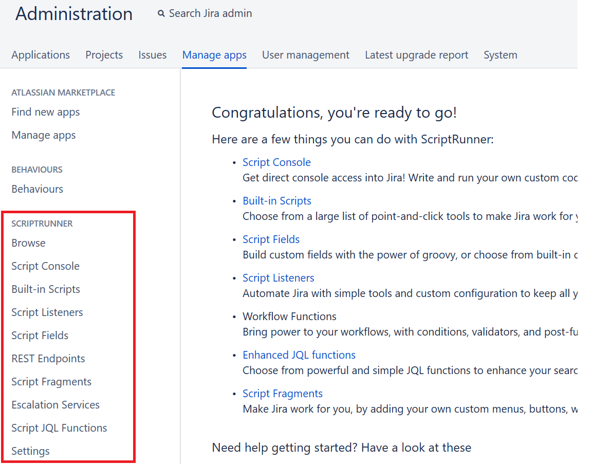Click Browse under ScriptRunner

click(x=28, y=243)
